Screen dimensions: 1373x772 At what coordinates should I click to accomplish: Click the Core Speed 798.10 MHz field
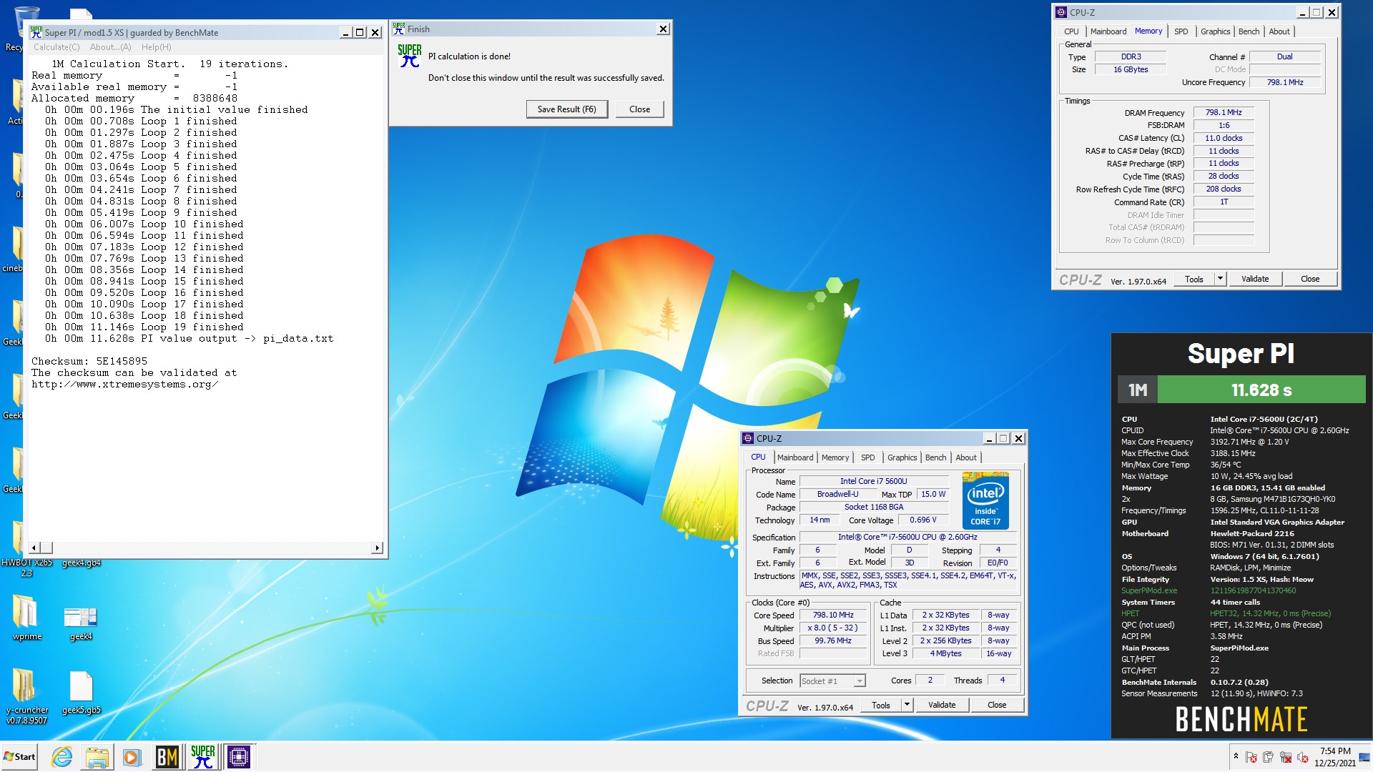[x=833, y=615]
